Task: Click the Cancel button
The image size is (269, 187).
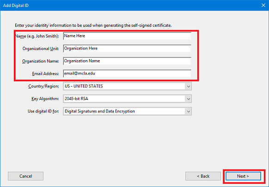Action: click(x=25, y=176)
